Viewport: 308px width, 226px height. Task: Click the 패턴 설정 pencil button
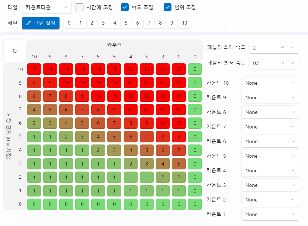(41, 23)
